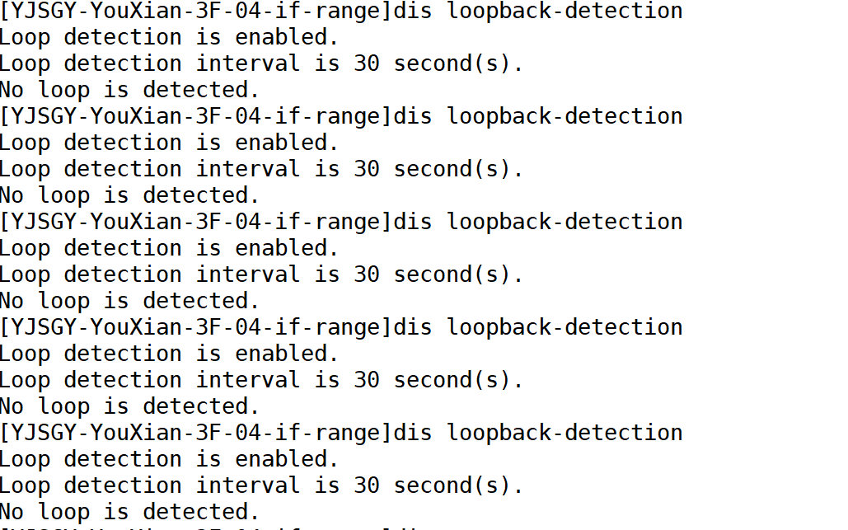The width and height of the screenshot is (848, 530).
Task: Click the fifth "interval is 30 second(s)" line
Action: point(261,485)
